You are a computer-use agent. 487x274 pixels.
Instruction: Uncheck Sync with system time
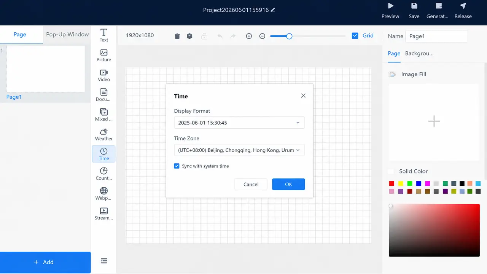[177, 166]
